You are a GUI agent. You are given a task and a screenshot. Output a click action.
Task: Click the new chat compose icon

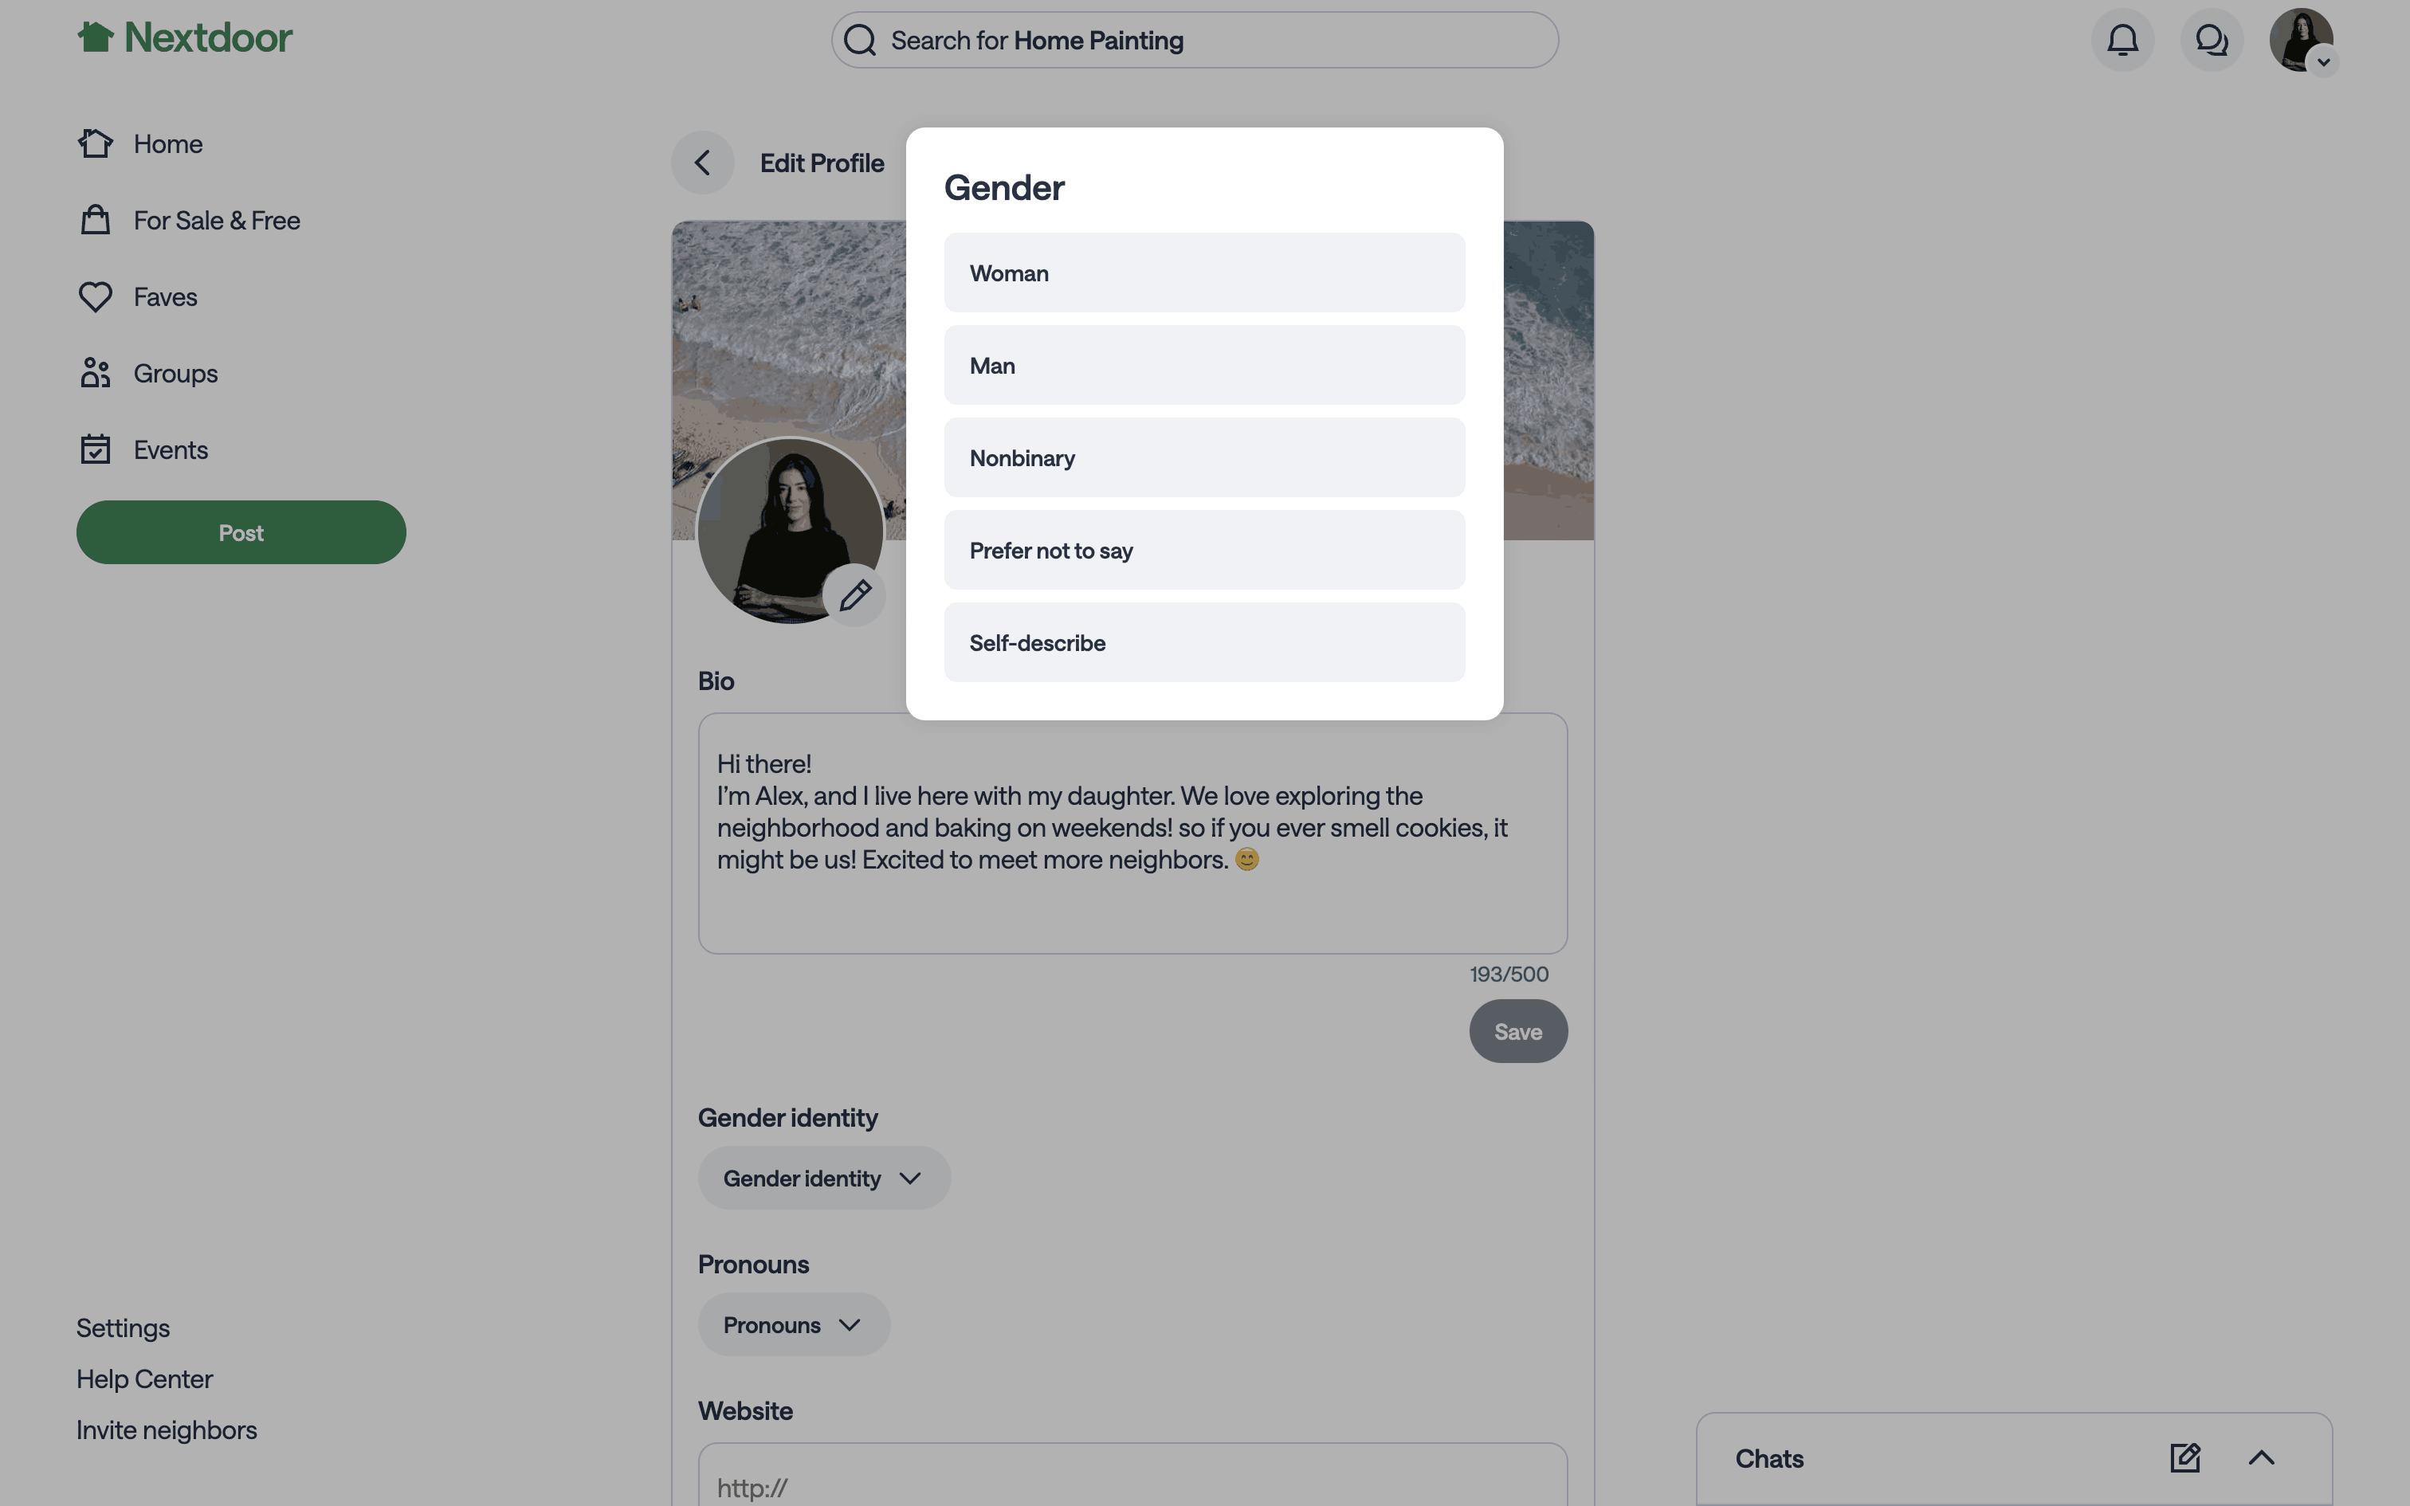click(x=2185, y=1458)
